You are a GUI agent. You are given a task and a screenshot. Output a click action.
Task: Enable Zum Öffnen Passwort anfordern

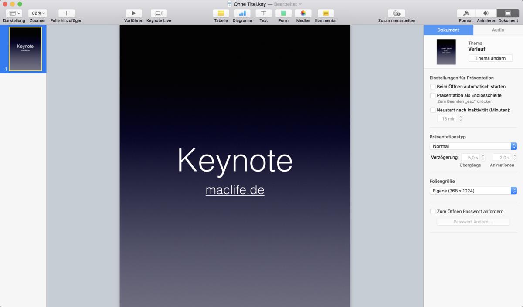pyautogui.click(x=433, y=212)
